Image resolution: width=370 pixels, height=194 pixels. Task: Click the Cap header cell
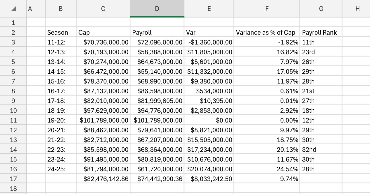(x=103, y=32)
